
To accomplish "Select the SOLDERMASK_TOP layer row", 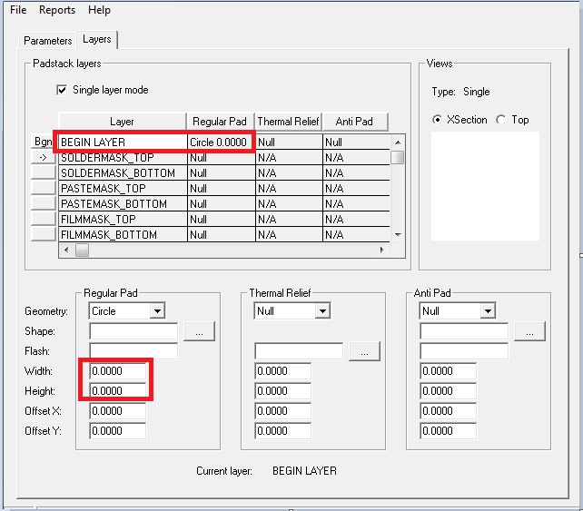I will (224, 158).
